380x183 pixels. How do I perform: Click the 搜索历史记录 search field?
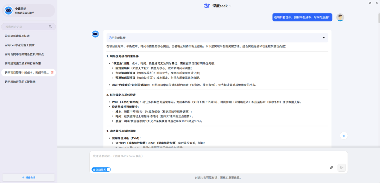tap(25, 27)
